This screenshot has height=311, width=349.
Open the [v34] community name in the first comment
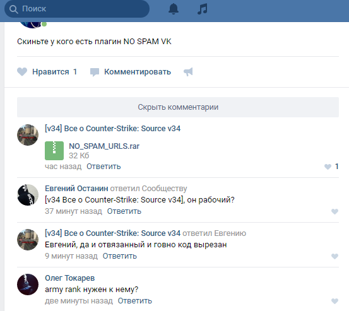click(112, 128)
